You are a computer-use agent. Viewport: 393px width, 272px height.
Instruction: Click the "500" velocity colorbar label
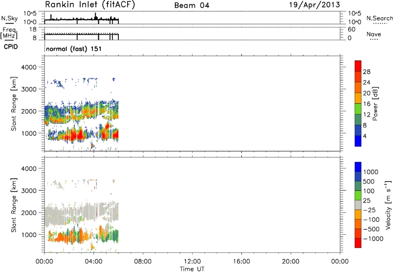pyautogui.click(x=368, y=182)
